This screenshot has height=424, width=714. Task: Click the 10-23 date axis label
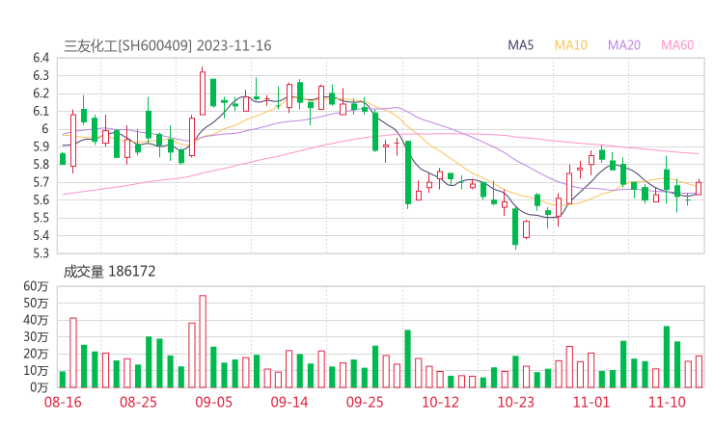[515, 402]
